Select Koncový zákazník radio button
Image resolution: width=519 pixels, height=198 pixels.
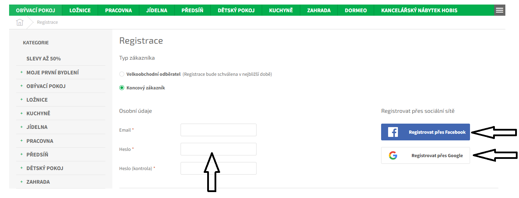122,88
